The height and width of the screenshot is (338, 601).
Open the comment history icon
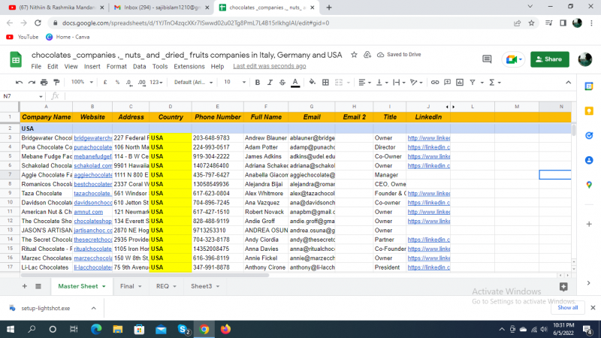point(487,59)
